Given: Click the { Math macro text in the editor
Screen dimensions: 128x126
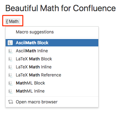Looking at the screenshot, I should point(13,21).
